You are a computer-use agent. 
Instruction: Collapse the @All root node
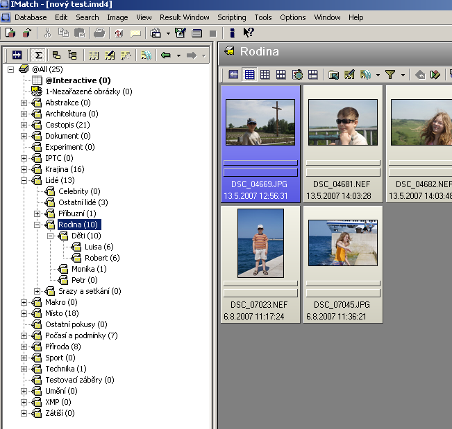pyautogui.click(x=10, y=69)
